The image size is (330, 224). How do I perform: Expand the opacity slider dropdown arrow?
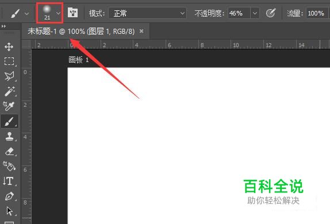tap(255, 13)
